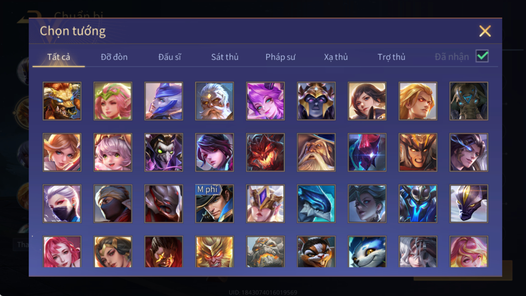Filter heroes by 'Xạ thủ' tab

pos(336,57)
